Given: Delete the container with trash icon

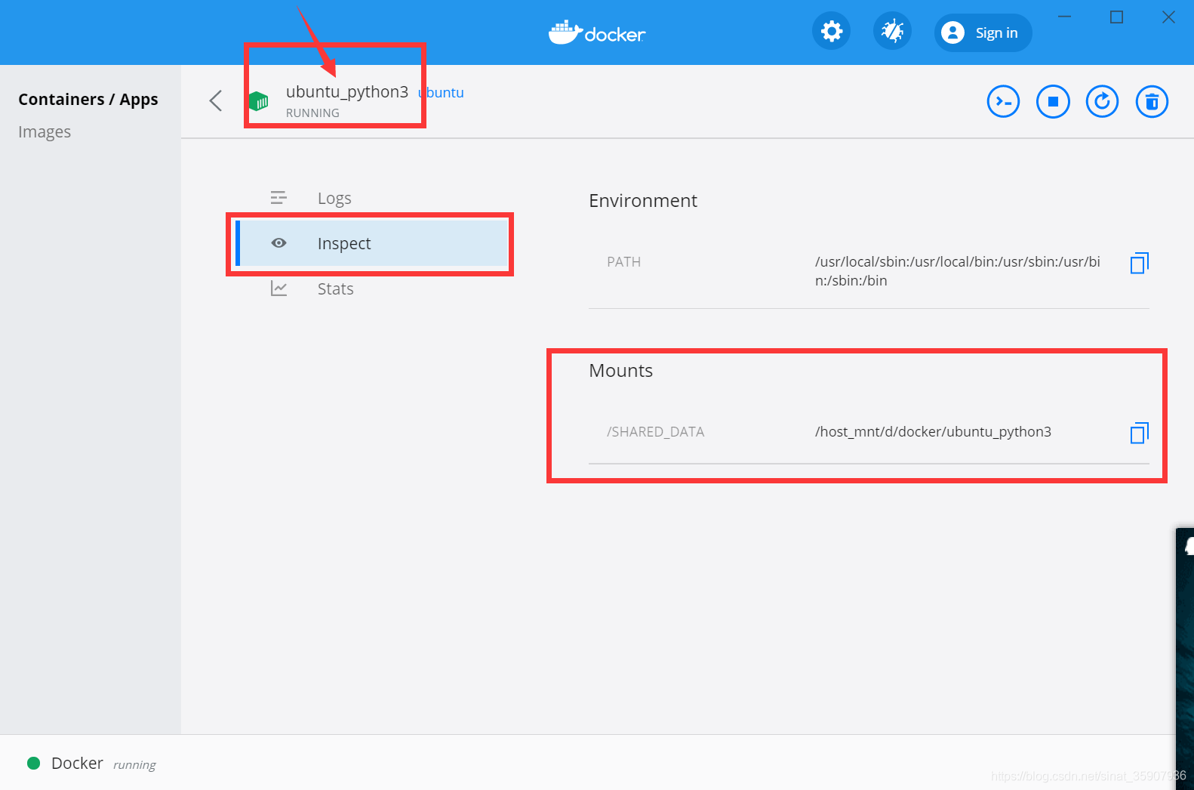Looking at the screenshot, I should 1152,101.
